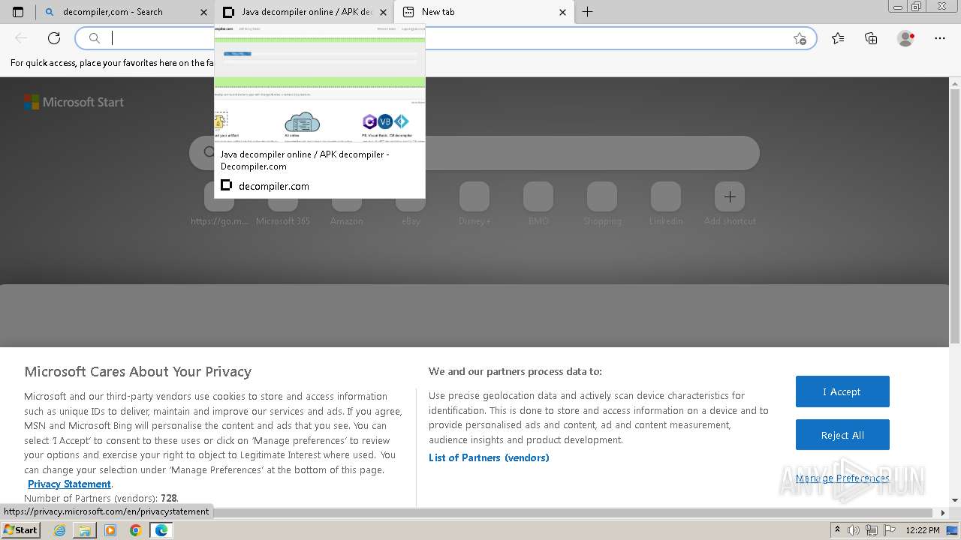Click the browser refresh icon
Screen dimensions: 961x540
pyautogui.click(x=54, y=38)
